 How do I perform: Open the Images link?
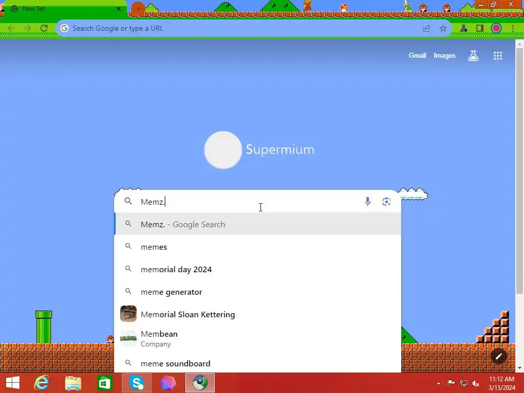445,55
